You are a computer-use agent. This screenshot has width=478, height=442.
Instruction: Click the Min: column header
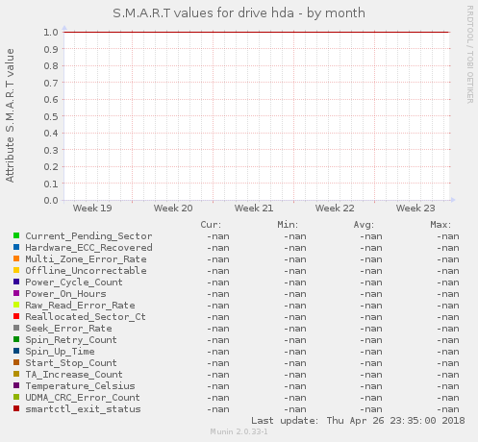[x=288, y=225]
